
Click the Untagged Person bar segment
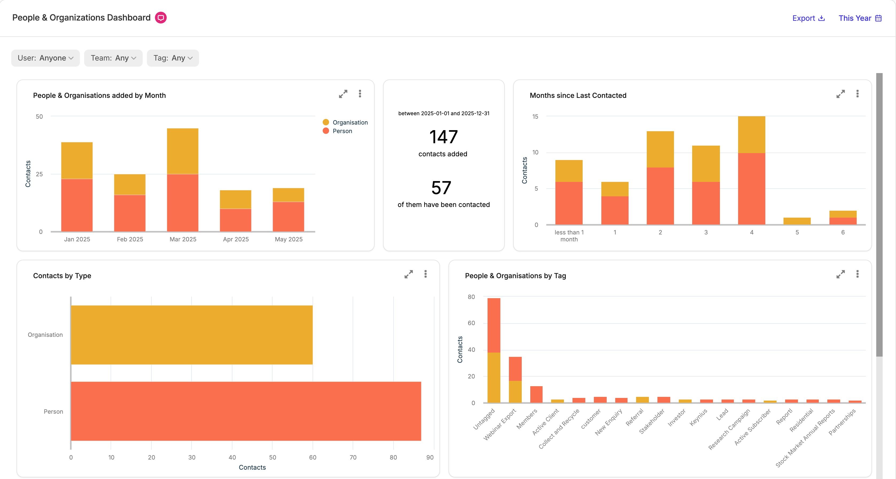pyautogui.click(x=494, y=325)
